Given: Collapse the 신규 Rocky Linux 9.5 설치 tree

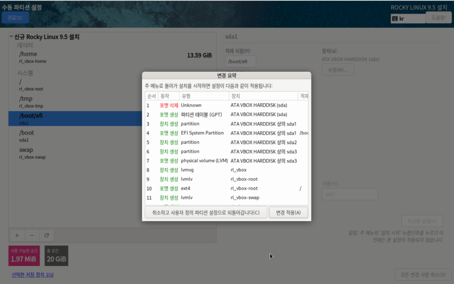Looking at the screenshot, I should click(11, 37).
